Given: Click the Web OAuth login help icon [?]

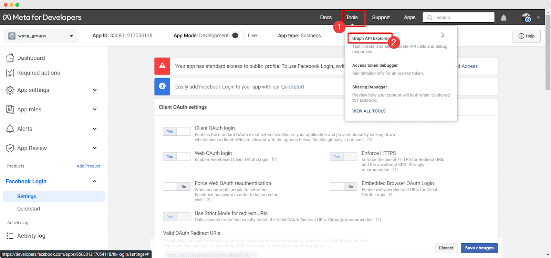Looking at the screenshot, I should pyautogui.click(x=274, y=159).
